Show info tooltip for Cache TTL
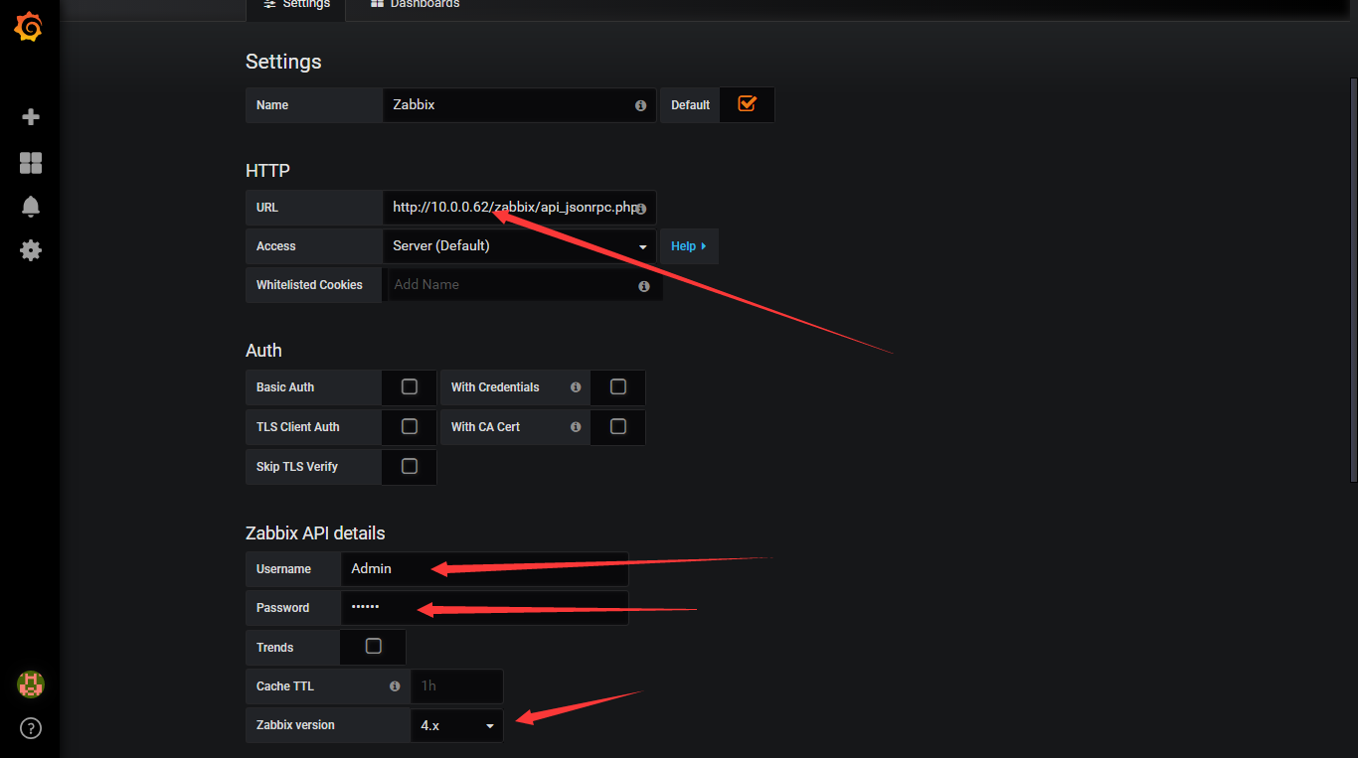Screen dimensions: 1358x758 pyautogui.click(x=395, y=686)
